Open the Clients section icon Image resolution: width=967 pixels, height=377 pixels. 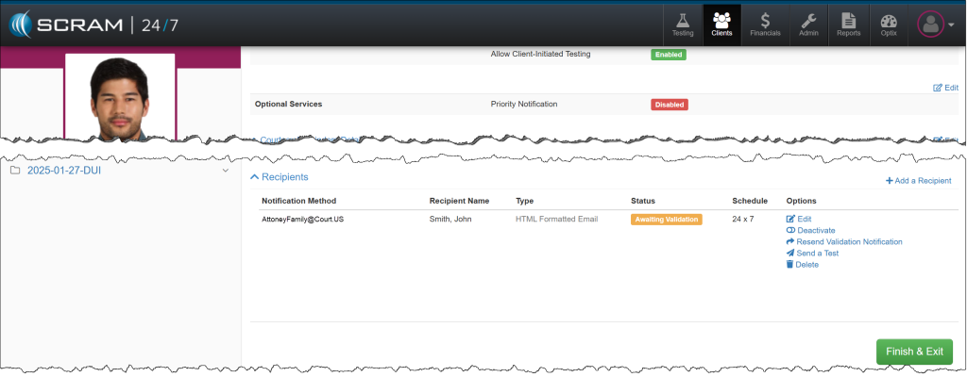point(721,24)
